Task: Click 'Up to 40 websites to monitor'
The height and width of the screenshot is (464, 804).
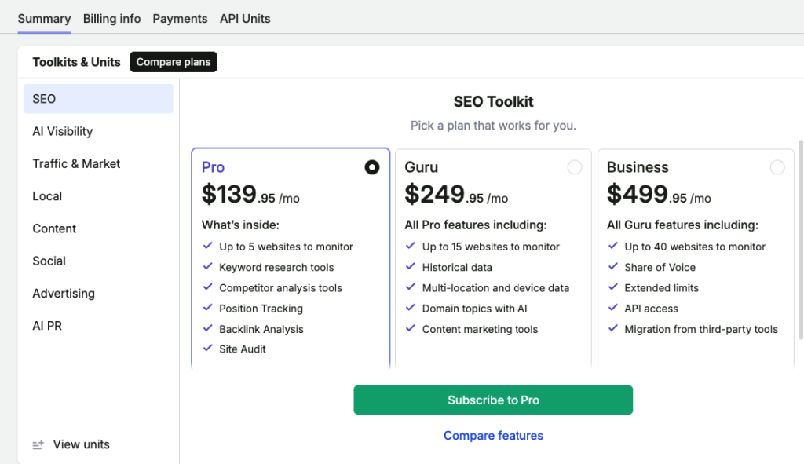Action: pyautogui.click(x=695, y=247)
